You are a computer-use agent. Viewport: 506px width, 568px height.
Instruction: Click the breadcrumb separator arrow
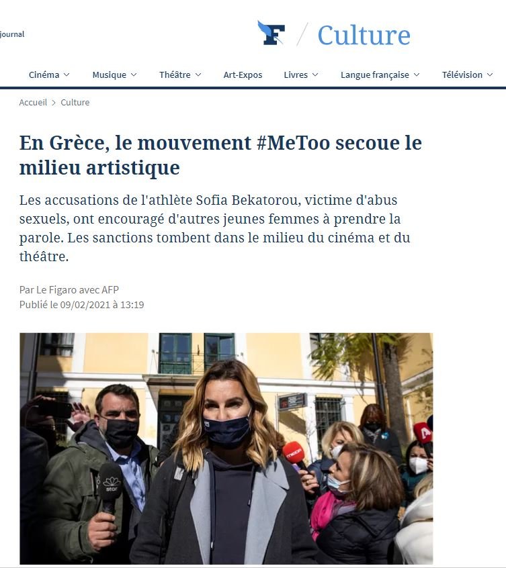[x=54, y=103]
